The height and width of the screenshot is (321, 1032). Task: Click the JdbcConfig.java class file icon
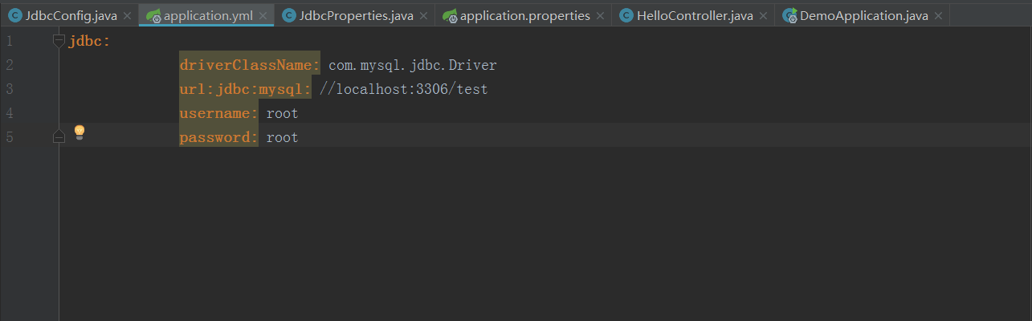coord(15,16)
